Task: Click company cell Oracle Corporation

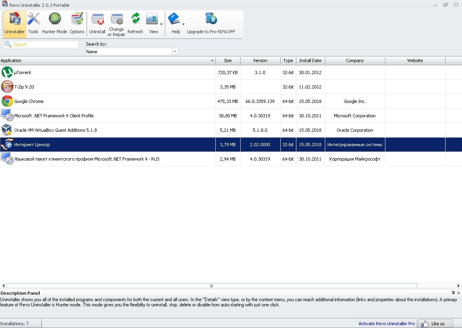Action: click(x=355, y=130)
